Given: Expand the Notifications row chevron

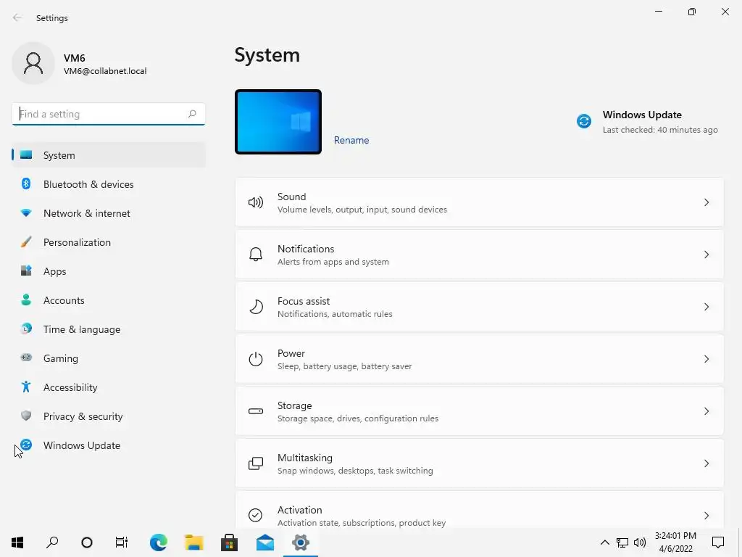Looking at the screenshot, I should click(x=706, y=255).
